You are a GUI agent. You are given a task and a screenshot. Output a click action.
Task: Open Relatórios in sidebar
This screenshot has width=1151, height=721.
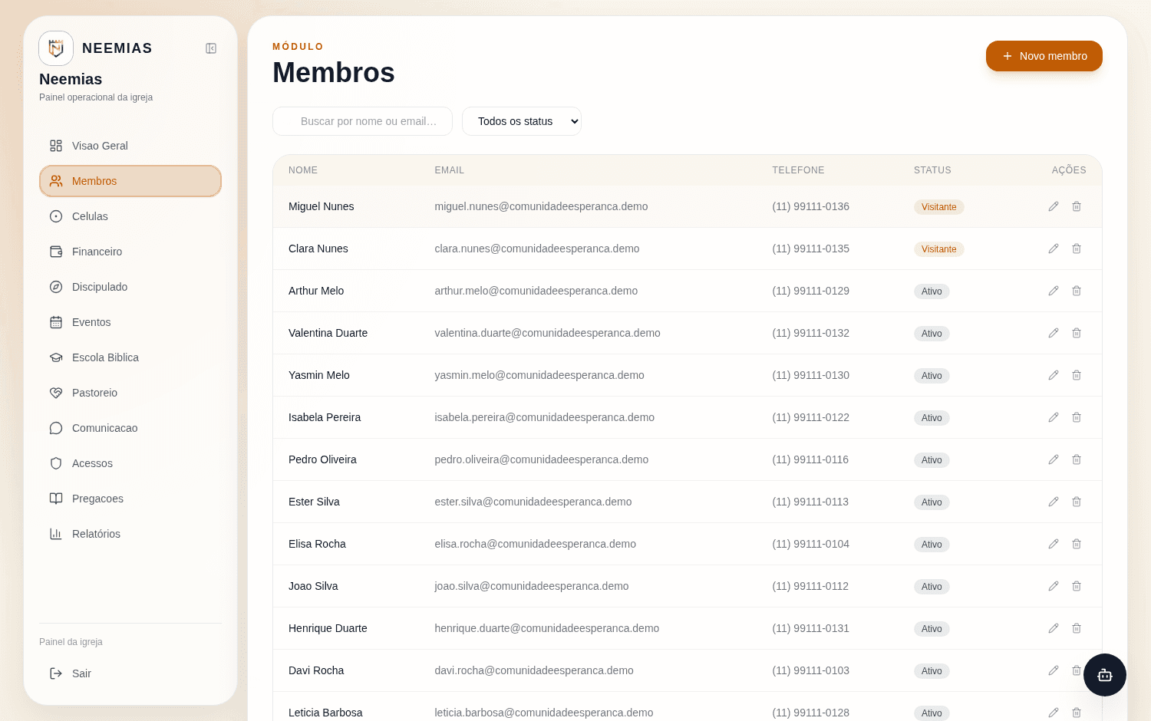point(130,534)
